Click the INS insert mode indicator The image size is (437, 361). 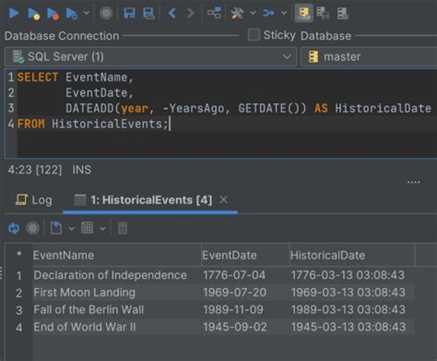82,170
